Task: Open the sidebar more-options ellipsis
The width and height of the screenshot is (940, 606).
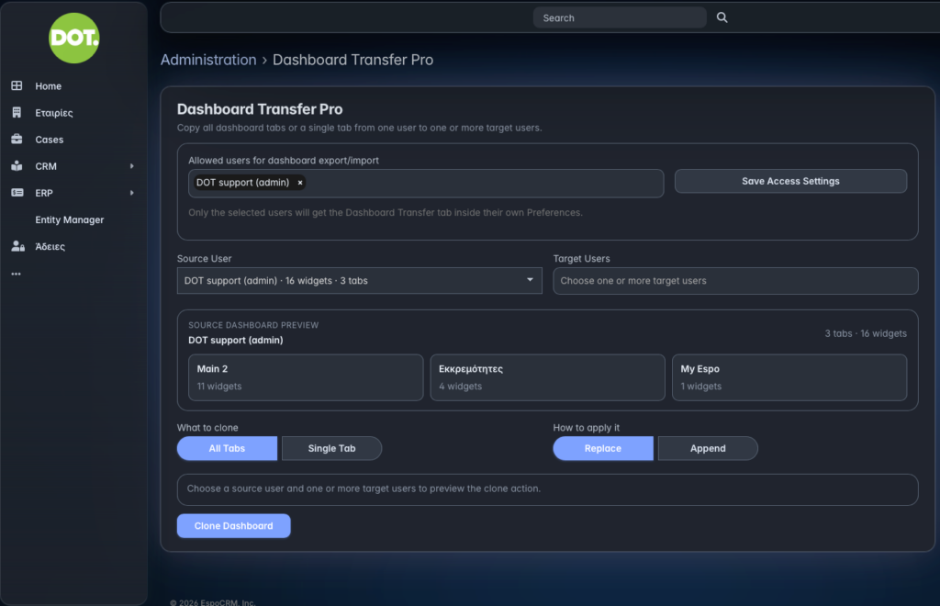Action: click(x=17, y=274)
